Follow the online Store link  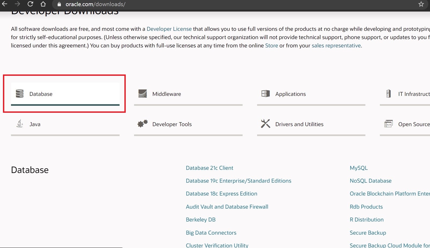(x=272, y=46)
